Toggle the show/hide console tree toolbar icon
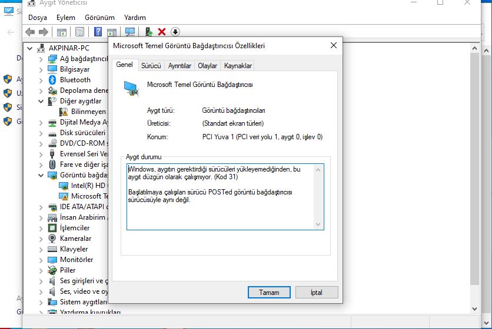 pos(61,32)
